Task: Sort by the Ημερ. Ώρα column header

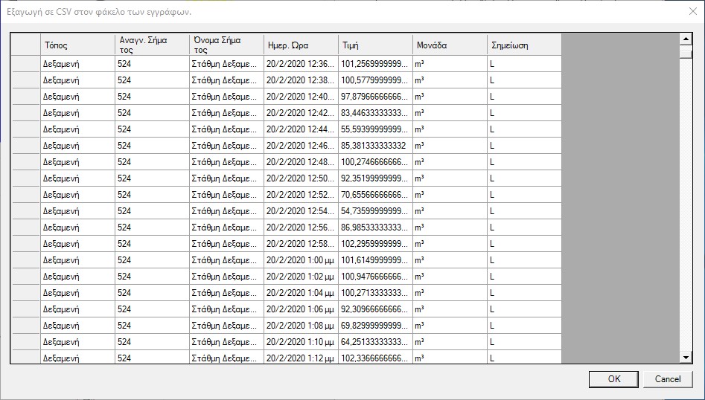Action: (x=301, y=45)
